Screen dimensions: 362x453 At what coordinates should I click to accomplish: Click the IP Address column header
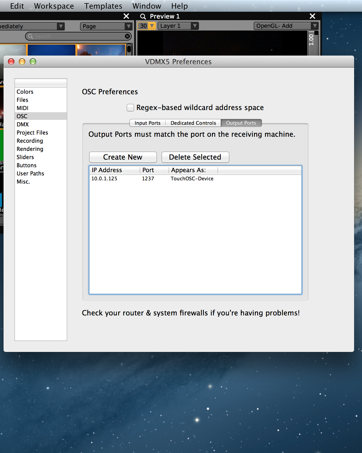click(115, 170)
